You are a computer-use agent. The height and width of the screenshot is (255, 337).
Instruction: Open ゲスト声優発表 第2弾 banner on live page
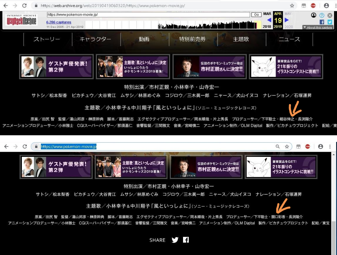pos(56,167)
